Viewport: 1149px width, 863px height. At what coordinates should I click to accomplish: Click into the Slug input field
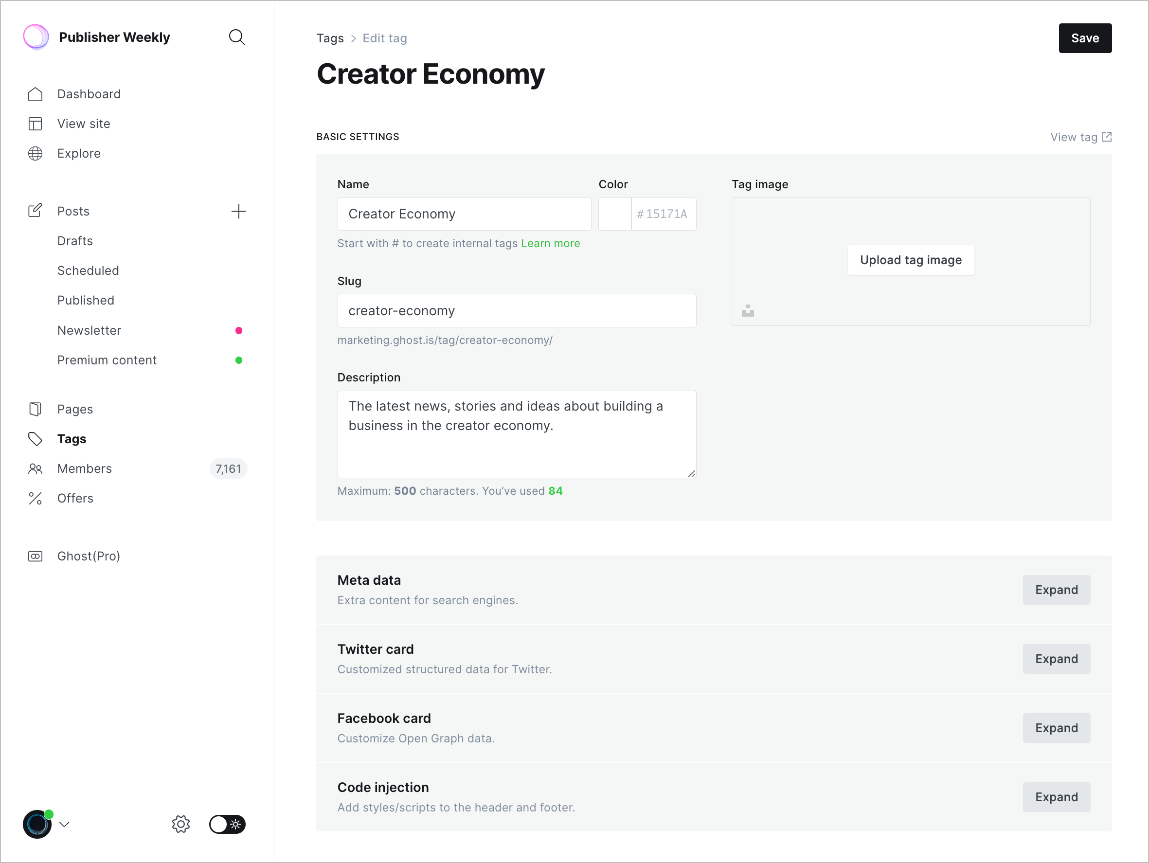coord(516,311)
